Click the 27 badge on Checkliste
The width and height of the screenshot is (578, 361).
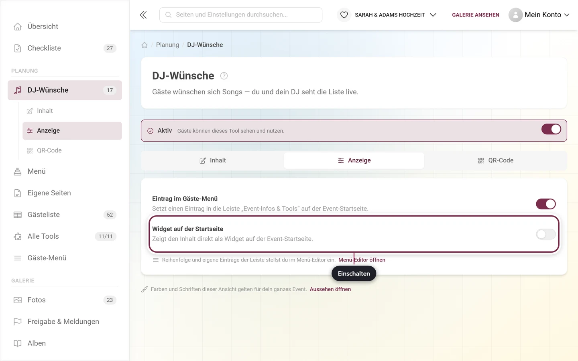tap(110, 48)
